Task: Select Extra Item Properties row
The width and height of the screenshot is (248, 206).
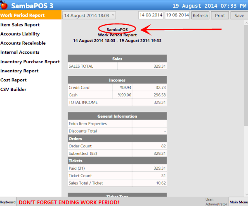Action: tap(117, 123)
